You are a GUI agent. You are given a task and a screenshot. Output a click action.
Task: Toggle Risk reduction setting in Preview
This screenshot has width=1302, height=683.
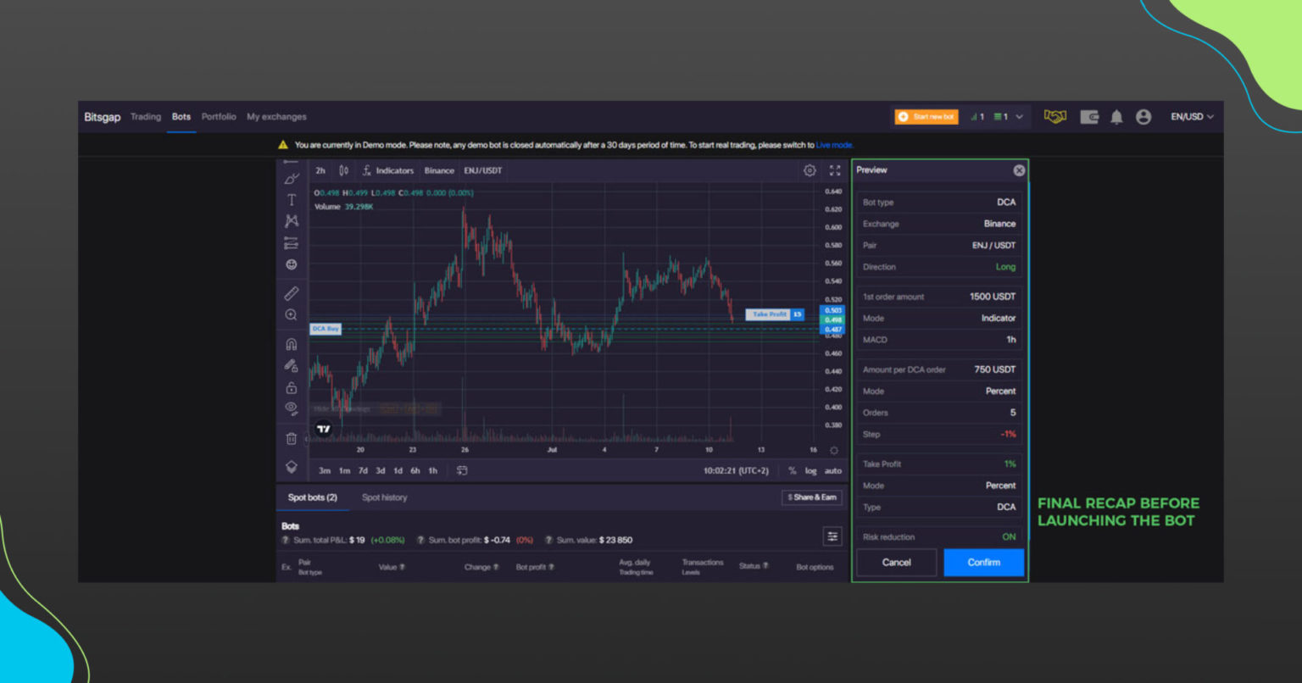tap(1009, 536)
